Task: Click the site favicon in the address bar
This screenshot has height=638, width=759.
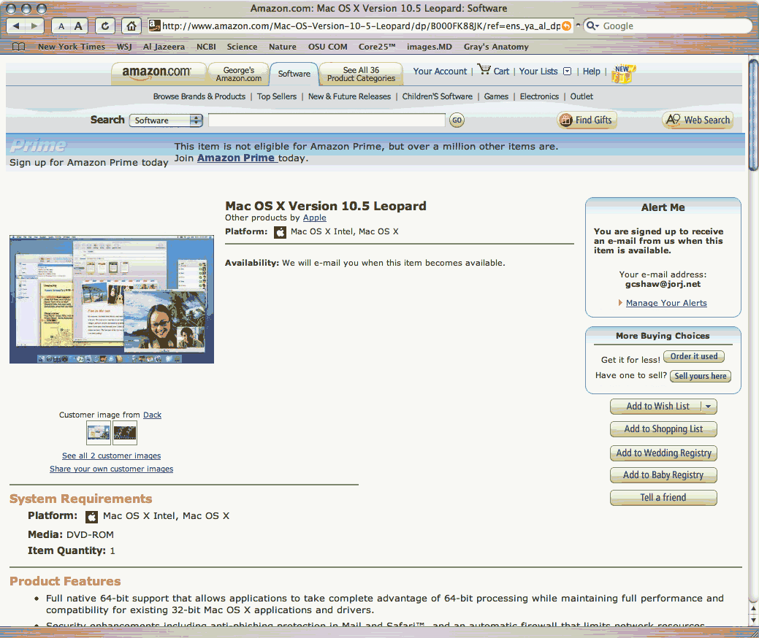Action: click(154, 26)
